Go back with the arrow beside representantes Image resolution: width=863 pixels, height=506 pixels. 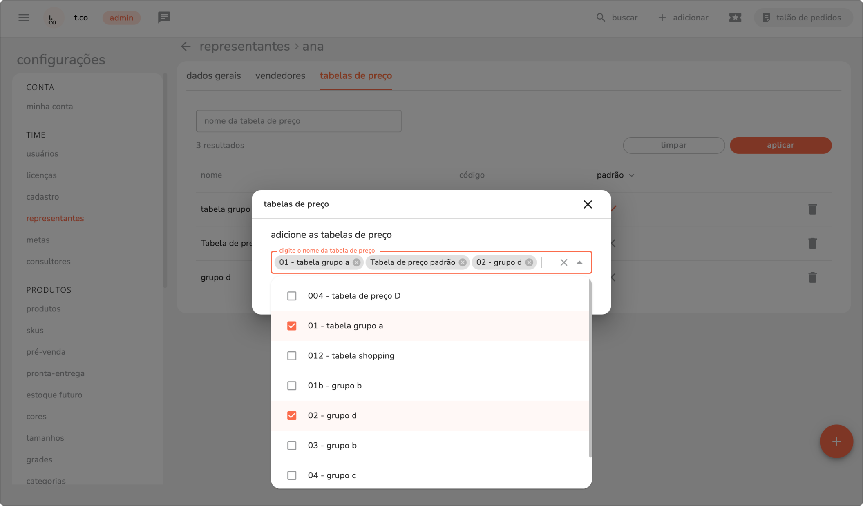(186, 47)
